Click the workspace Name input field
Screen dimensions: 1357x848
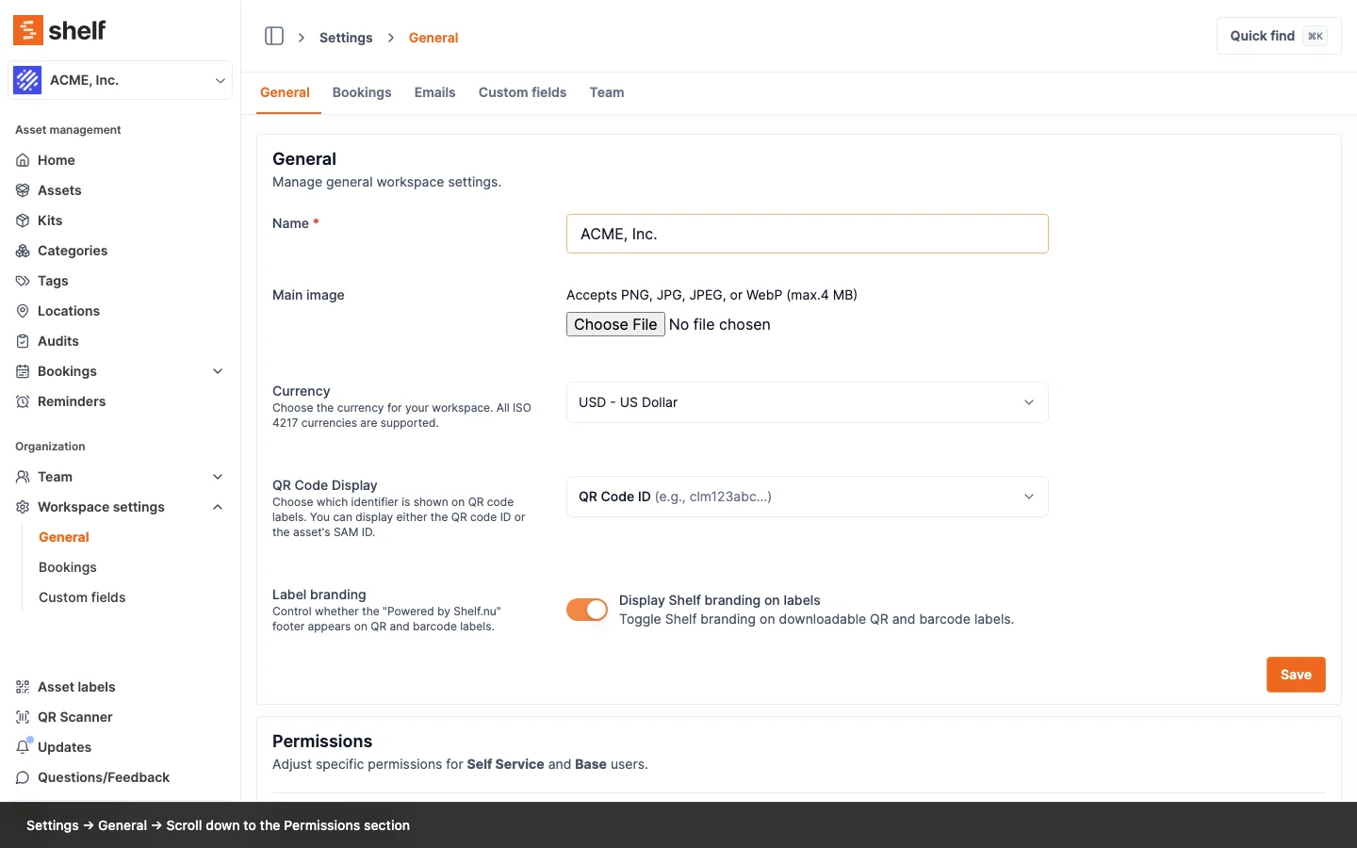[807, 234]
